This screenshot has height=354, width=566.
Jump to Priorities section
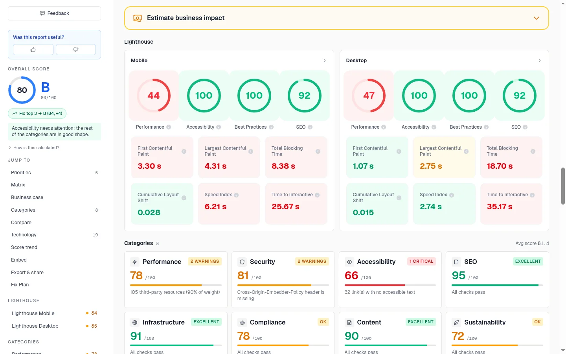tap(54, 173)
